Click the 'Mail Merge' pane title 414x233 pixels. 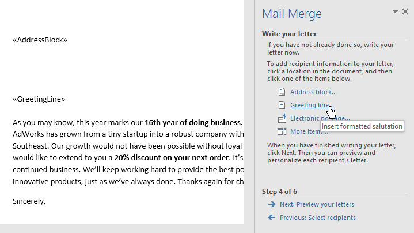[x=291, y=14]
